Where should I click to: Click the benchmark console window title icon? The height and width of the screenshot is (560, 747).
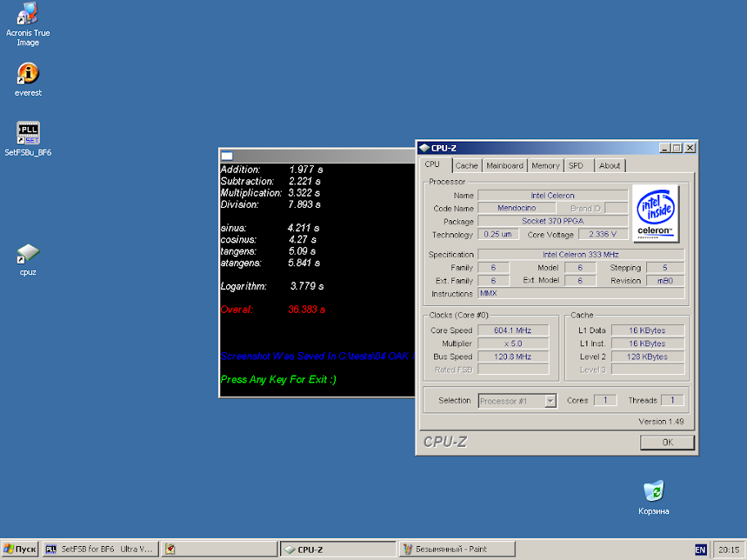click(227, 156)
